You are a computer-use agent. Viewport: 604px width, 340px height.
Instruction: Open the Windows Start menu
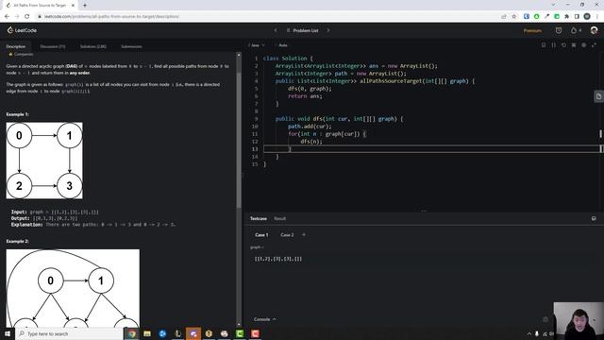pyautogui.click(x=8, y=333)
